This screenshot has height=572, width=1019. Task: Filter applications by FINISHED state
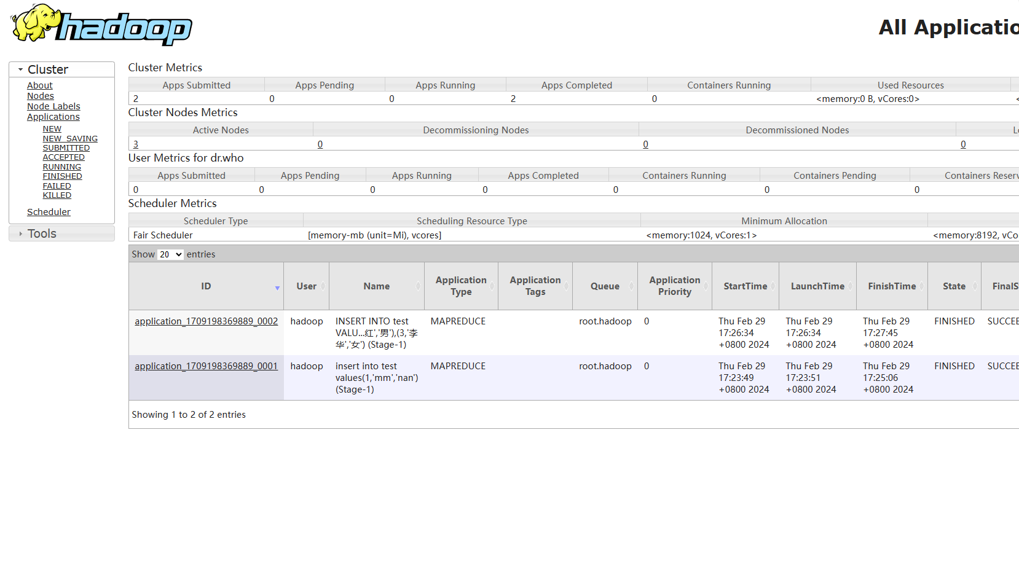coord(62,176)
